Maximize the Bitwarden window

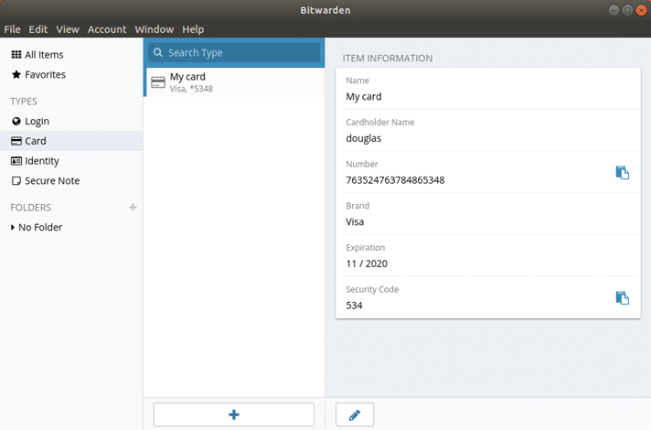(627, 10)
